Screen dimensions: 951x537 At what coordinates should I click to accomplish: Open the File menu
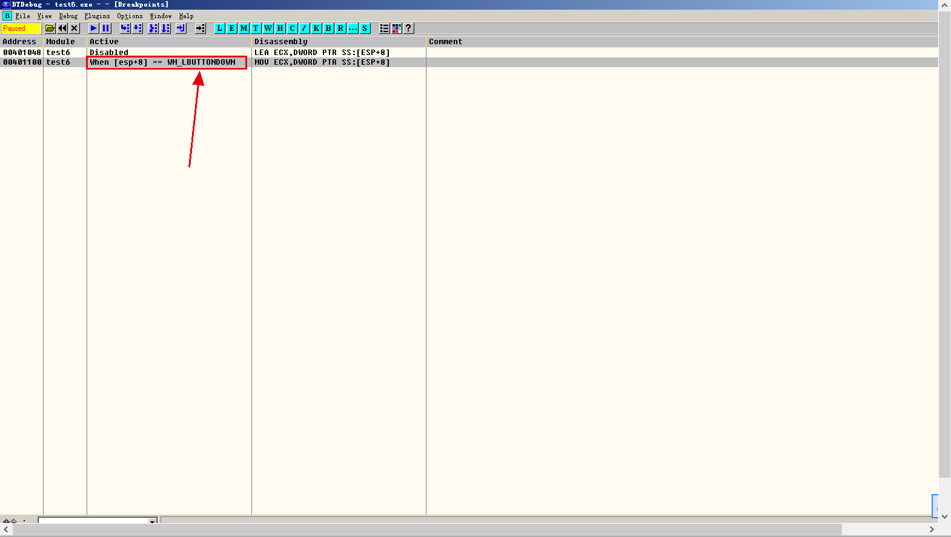click(23, 16)
